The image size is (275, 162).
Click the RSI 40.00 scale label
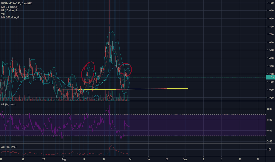click(x=270, y=131)
